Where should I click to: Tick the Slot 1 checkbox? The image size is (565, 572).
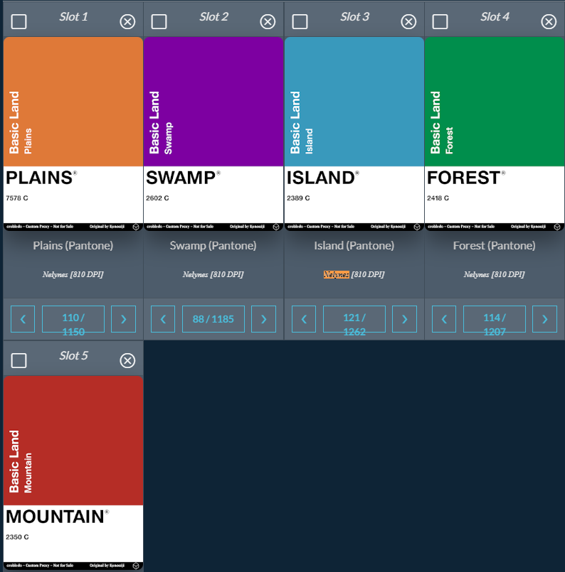pos(19,22)
